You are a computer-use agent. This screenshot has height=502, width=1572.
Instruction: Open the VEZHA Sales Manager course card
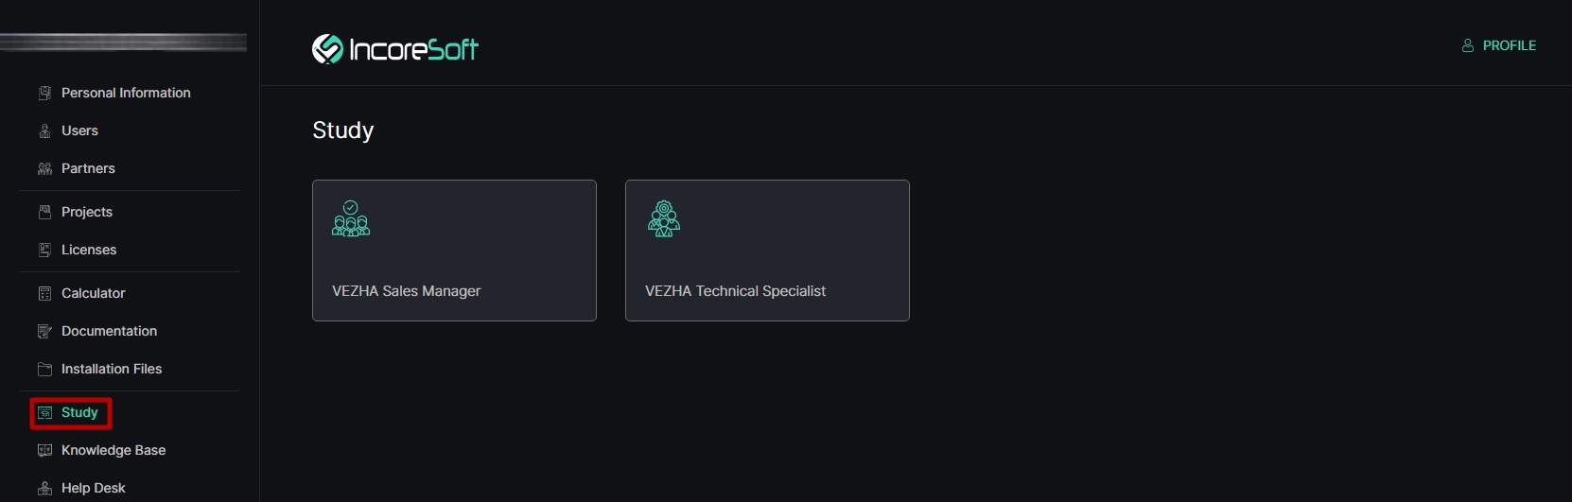pos(454,251)
